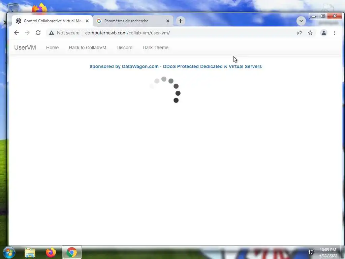The height and width of the screenshot is (259, 345).
Task: Close the Paramètres de recherche tab
Action: click(168, 21)
